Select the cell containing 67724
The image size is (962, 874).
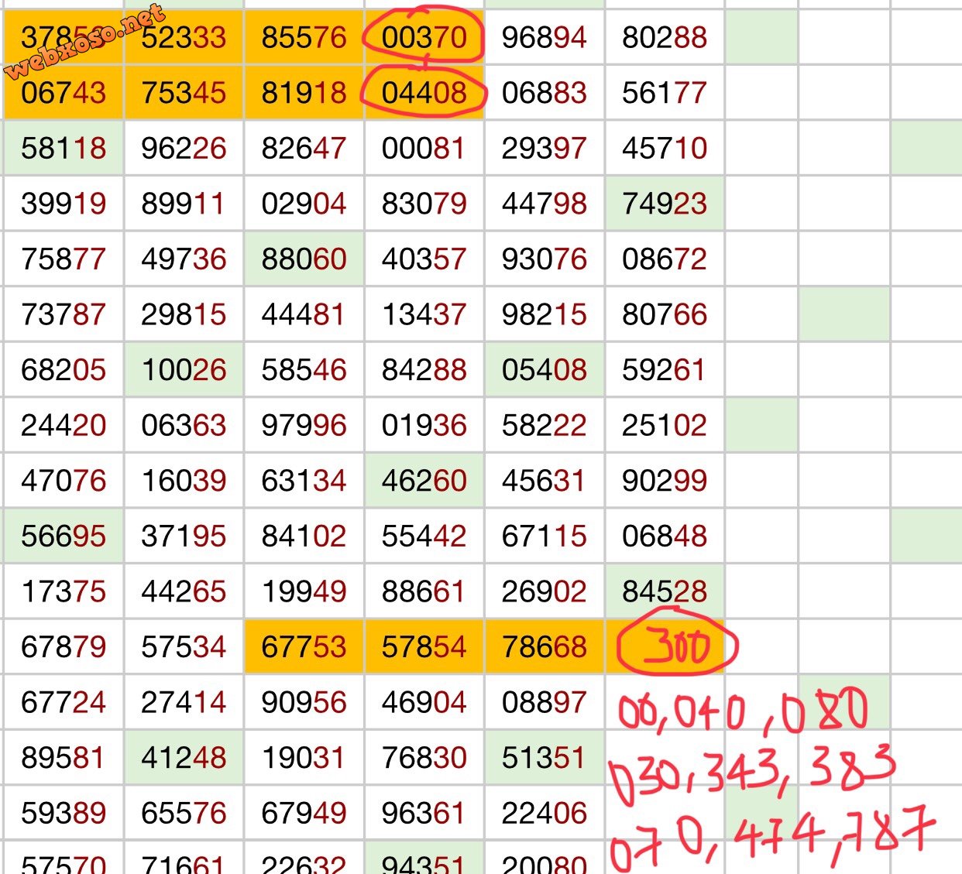(64, 702)
